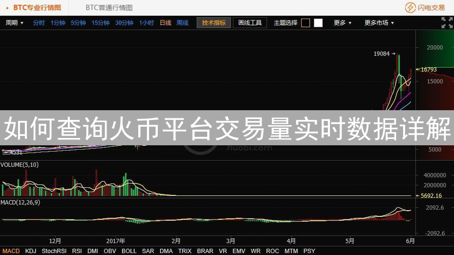Select VR indicator
Viewport: 454px width, 255px height.
click(x=223, y=251)
